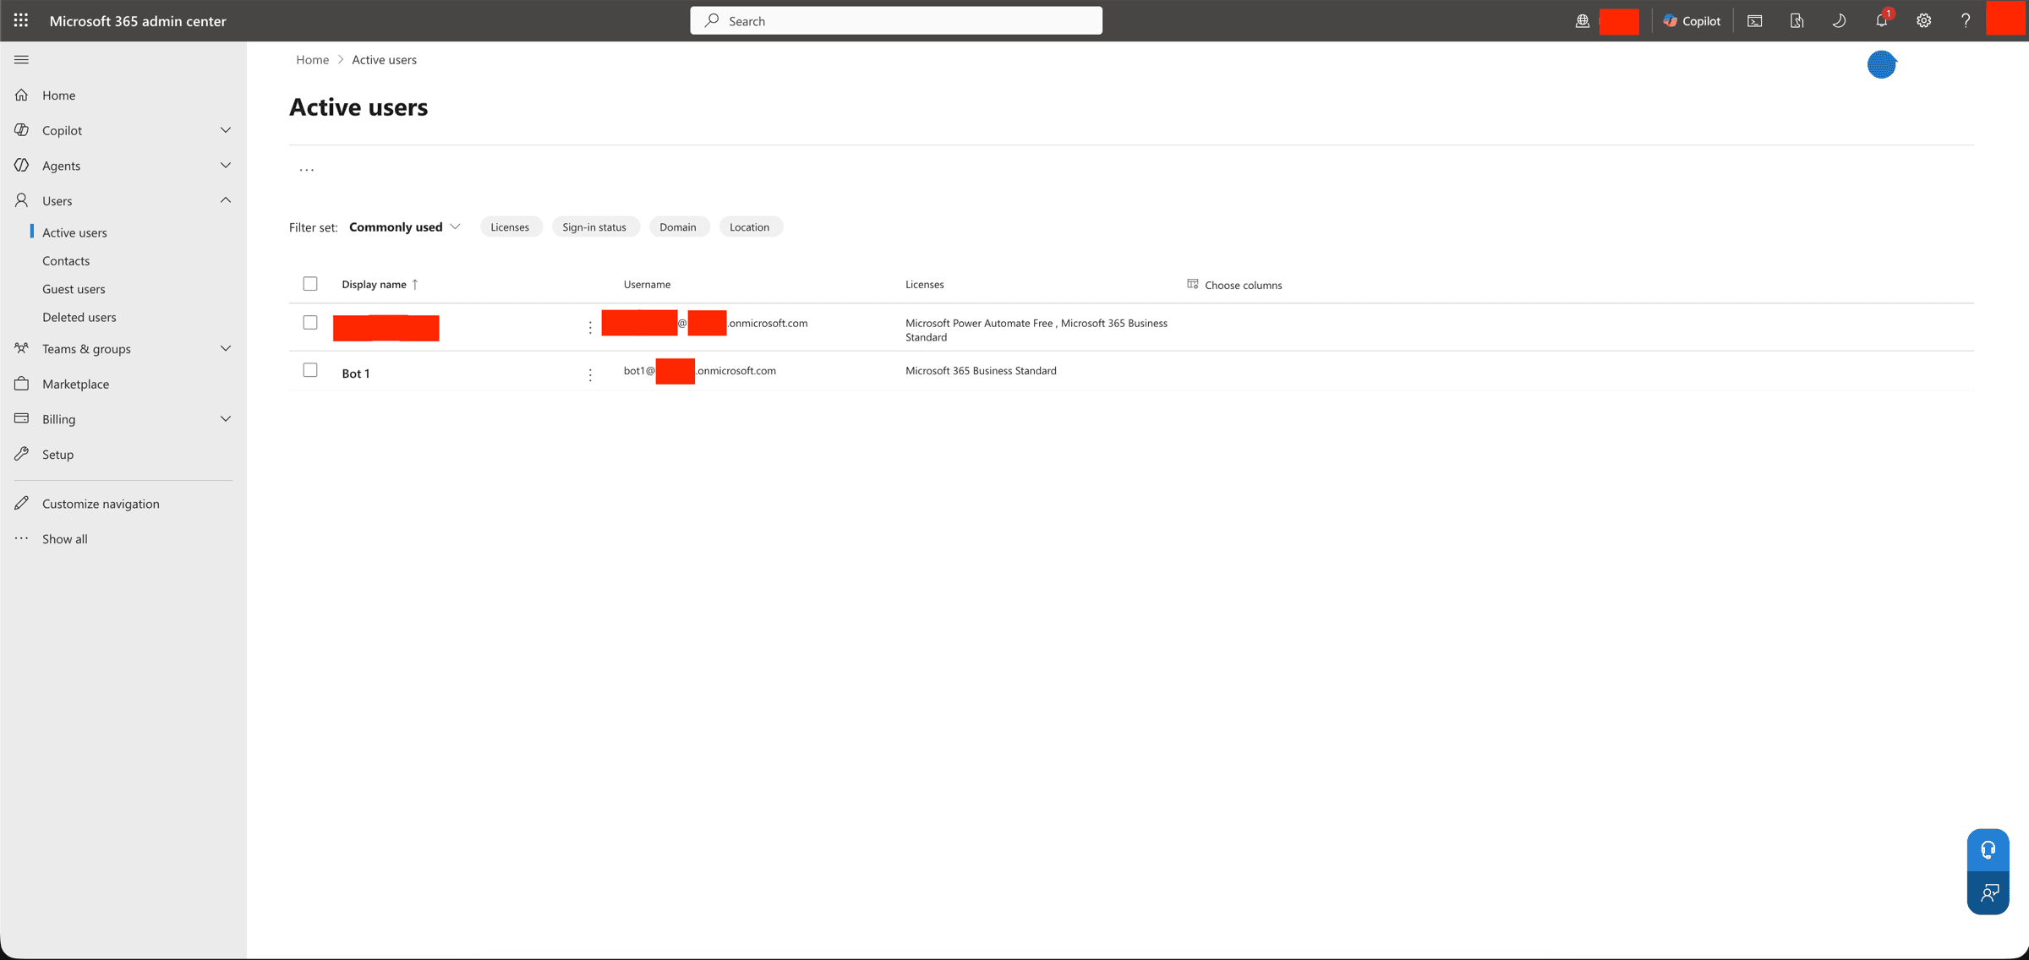The image size is (2029, 960).
Task: Open the Sign-in status filter
Action: click(594, 226)
